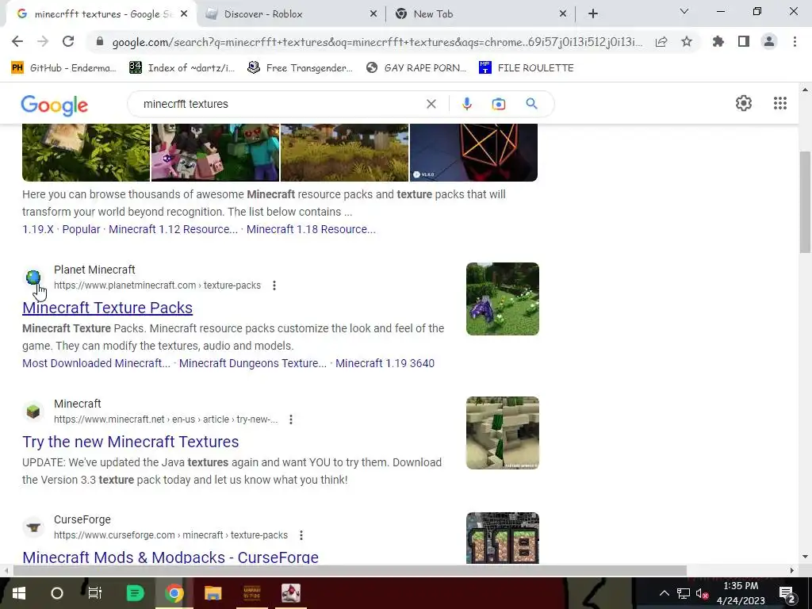Open the Chrome three-dot menu
Image resolution: width=812 pixels, height=609 pixels.
click(x=795, y=41)
